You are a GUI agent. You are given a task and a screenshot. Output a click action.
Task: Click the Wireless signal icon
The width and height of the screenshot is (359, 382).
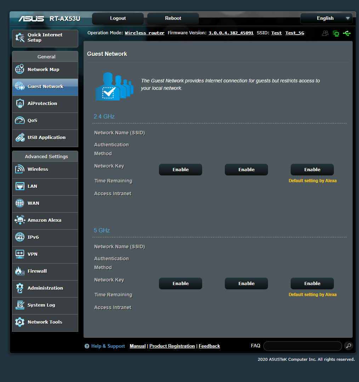20,169
